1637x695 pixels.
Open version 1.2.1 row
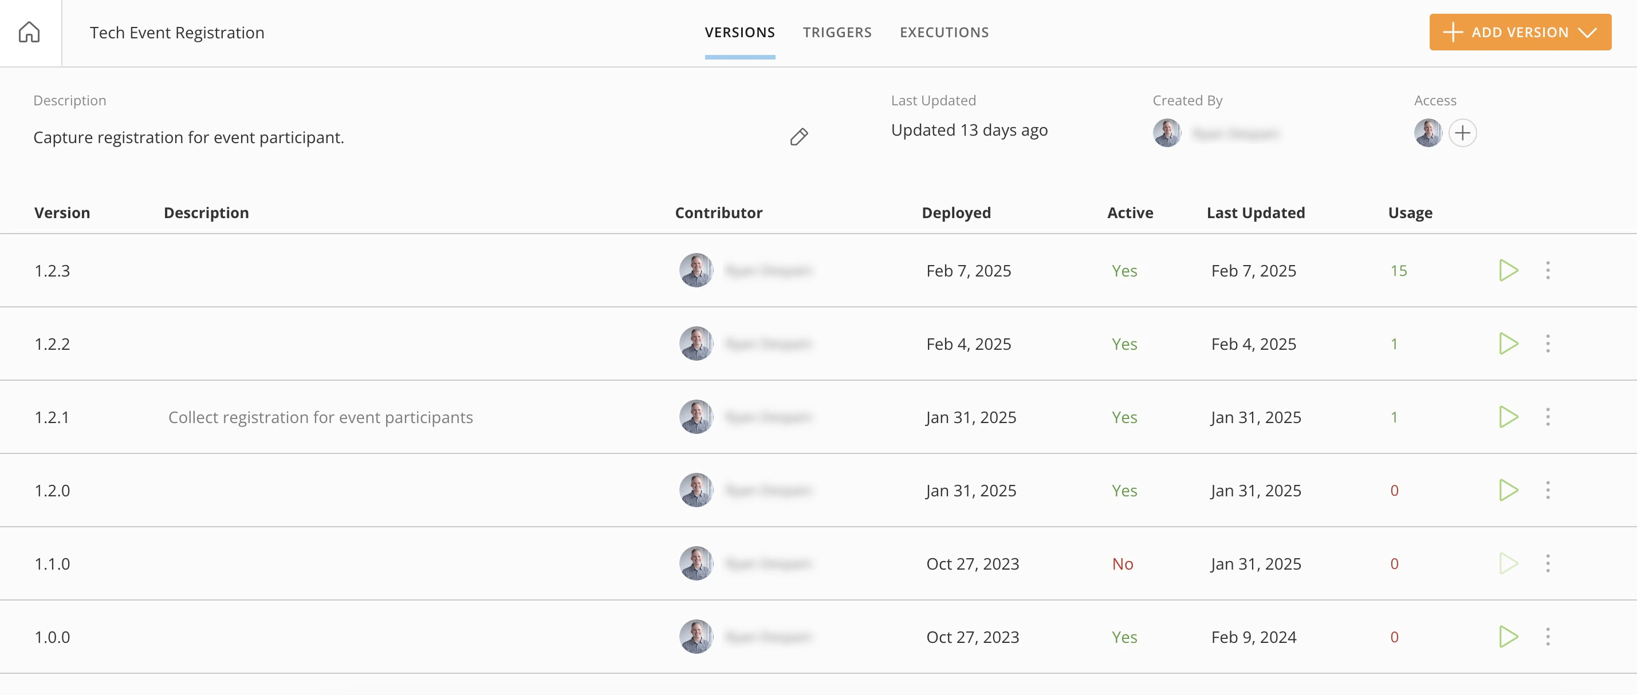coord(818,417)
